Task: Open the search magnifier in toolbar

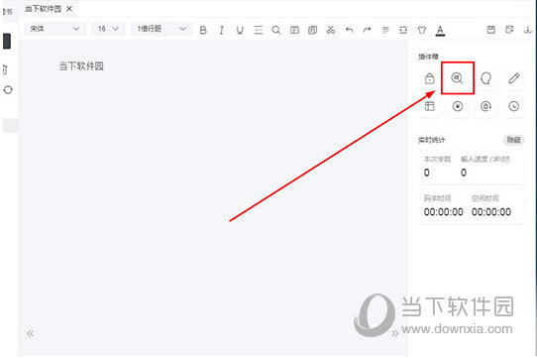Action: [x=276, y=30]
